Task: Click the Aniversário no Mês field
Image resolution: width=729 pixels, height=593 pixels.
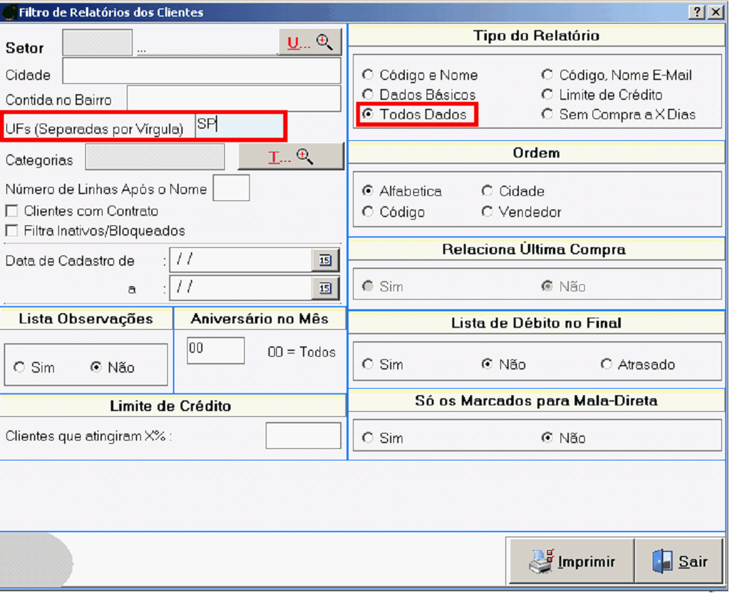Action: pyautogui.click(x=215, y=350)
